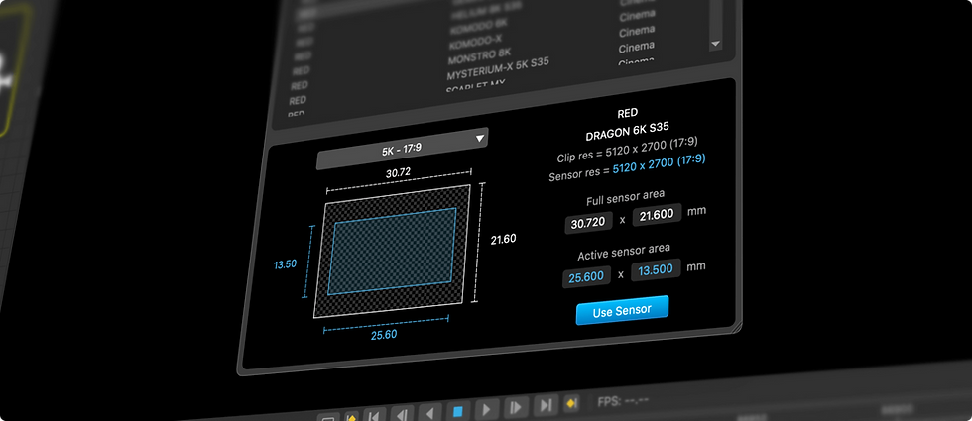Go to previous keyframe diamond icon
The image size is (972, 421).
(351, 417)
